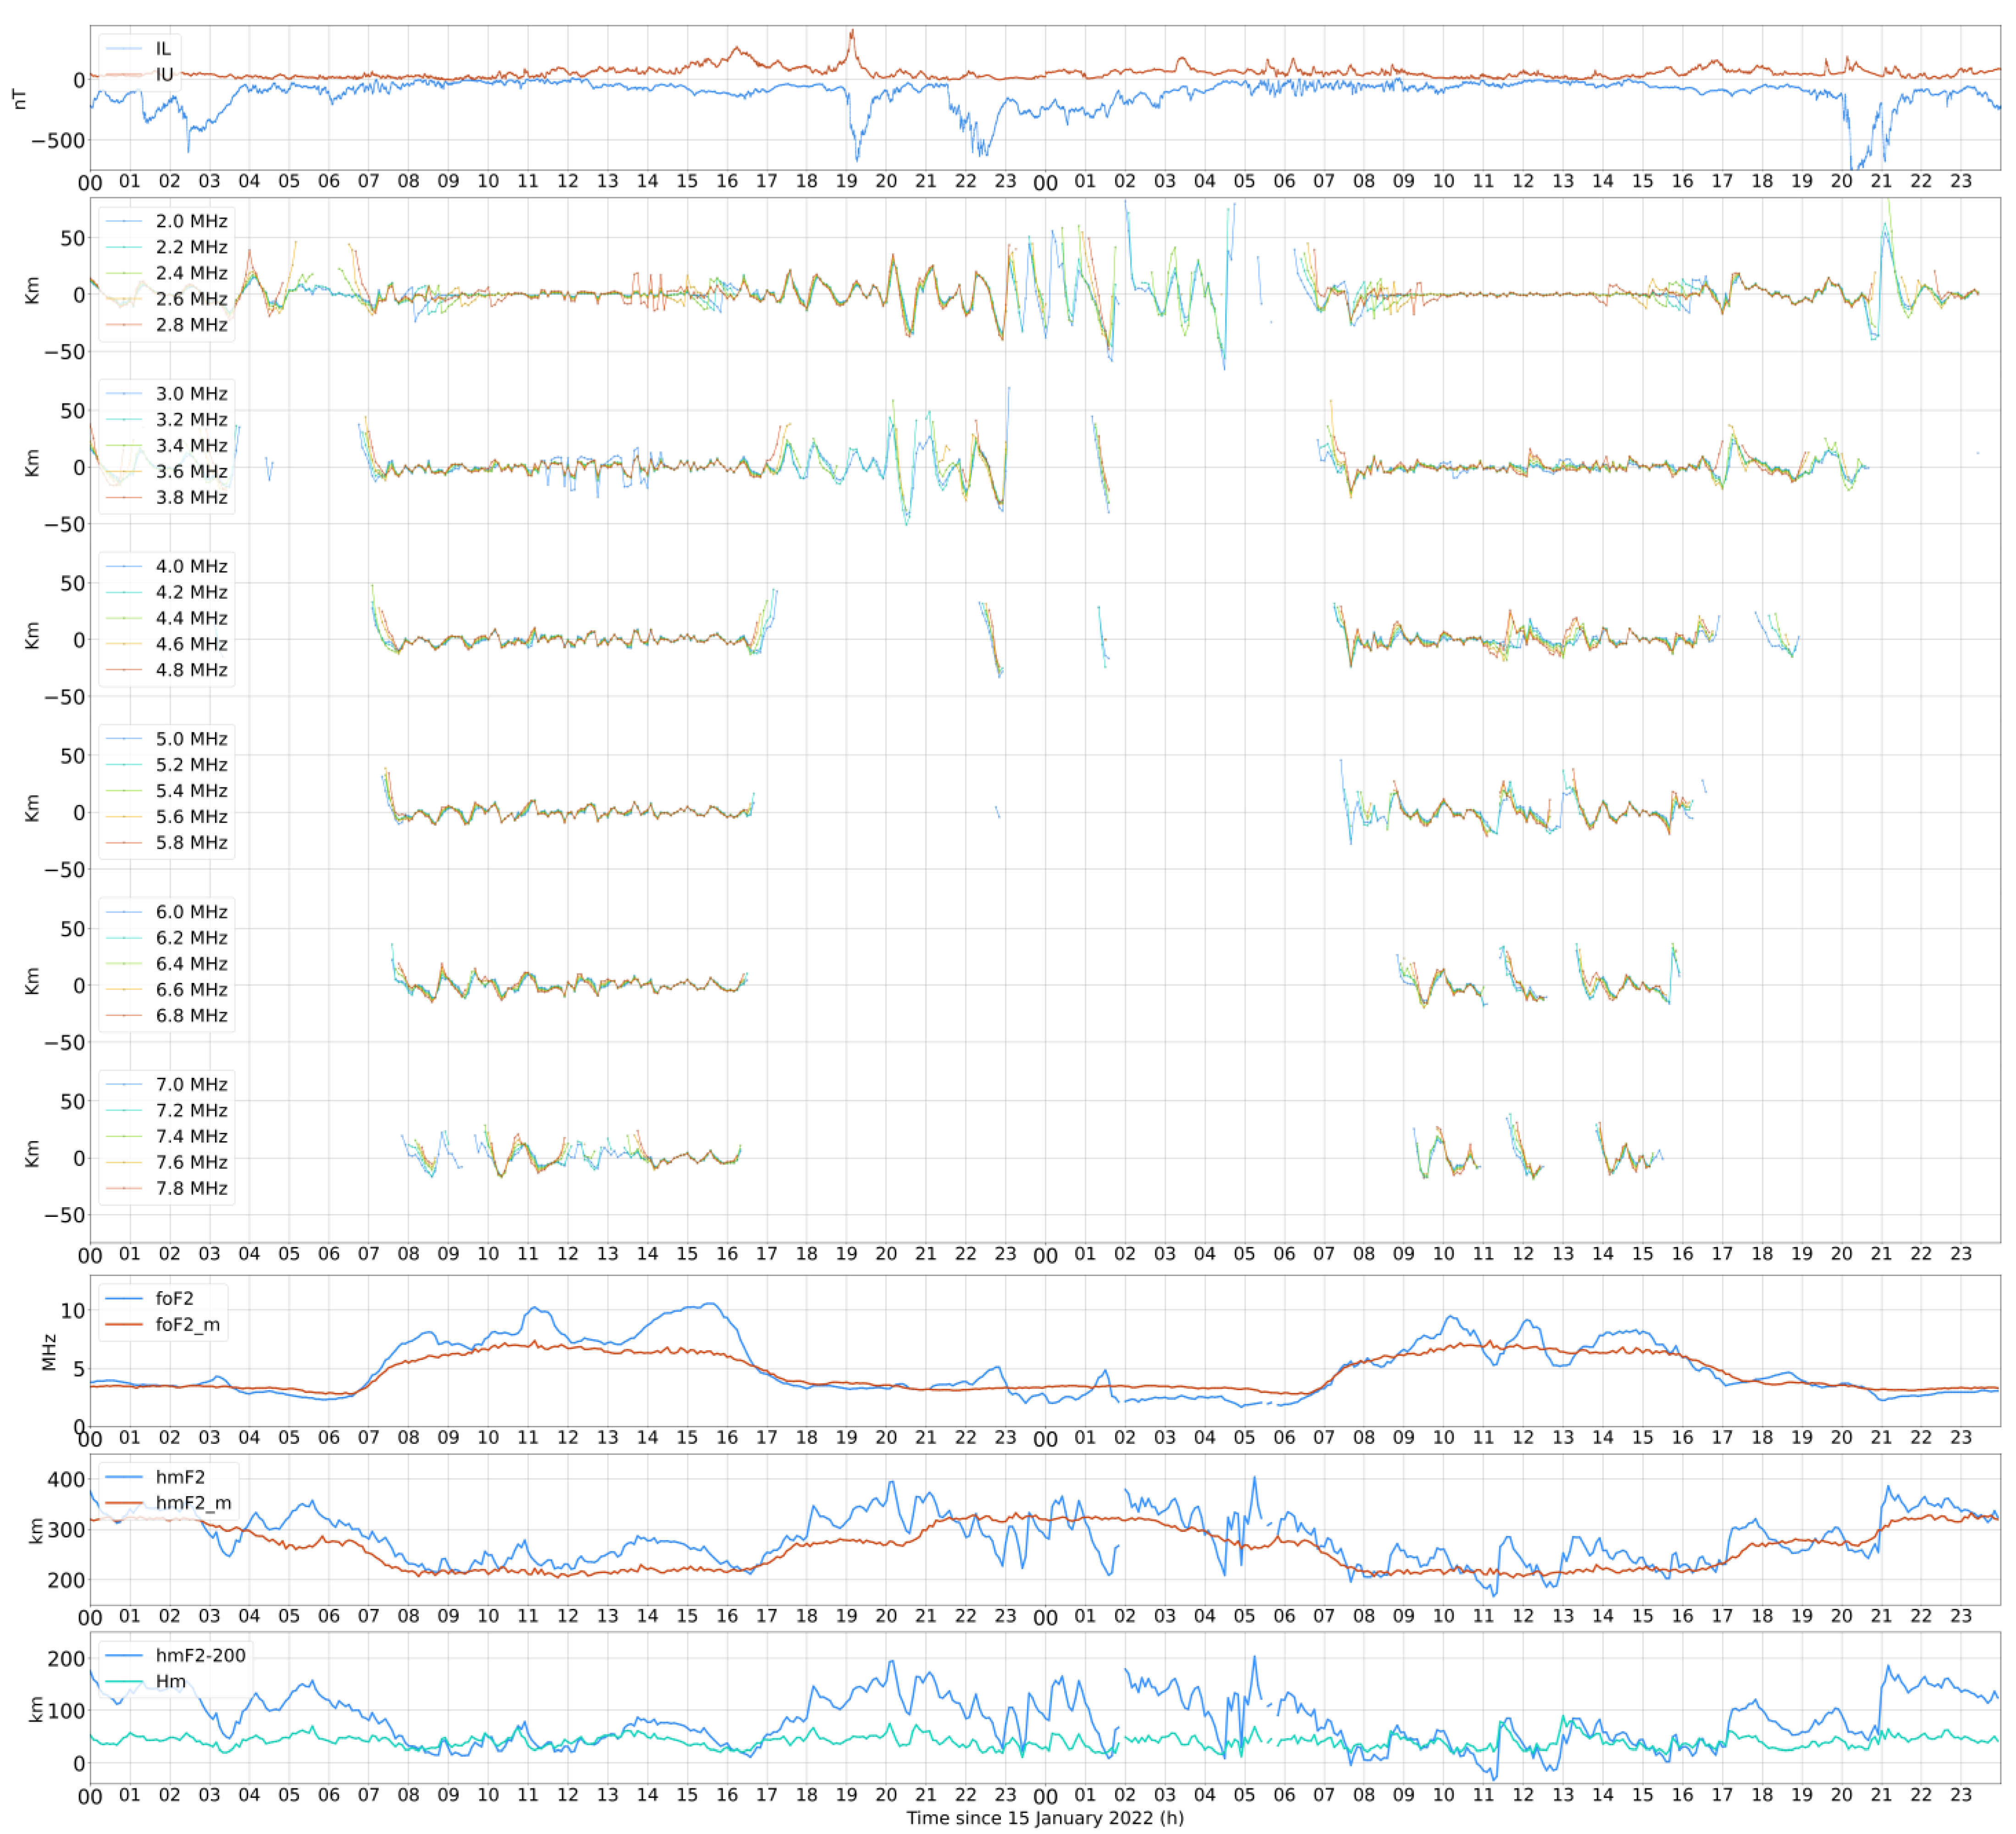Click the hmF2_m legend entry
The width and height of the screenshot is (2016, 1834).
point(192,1503)
